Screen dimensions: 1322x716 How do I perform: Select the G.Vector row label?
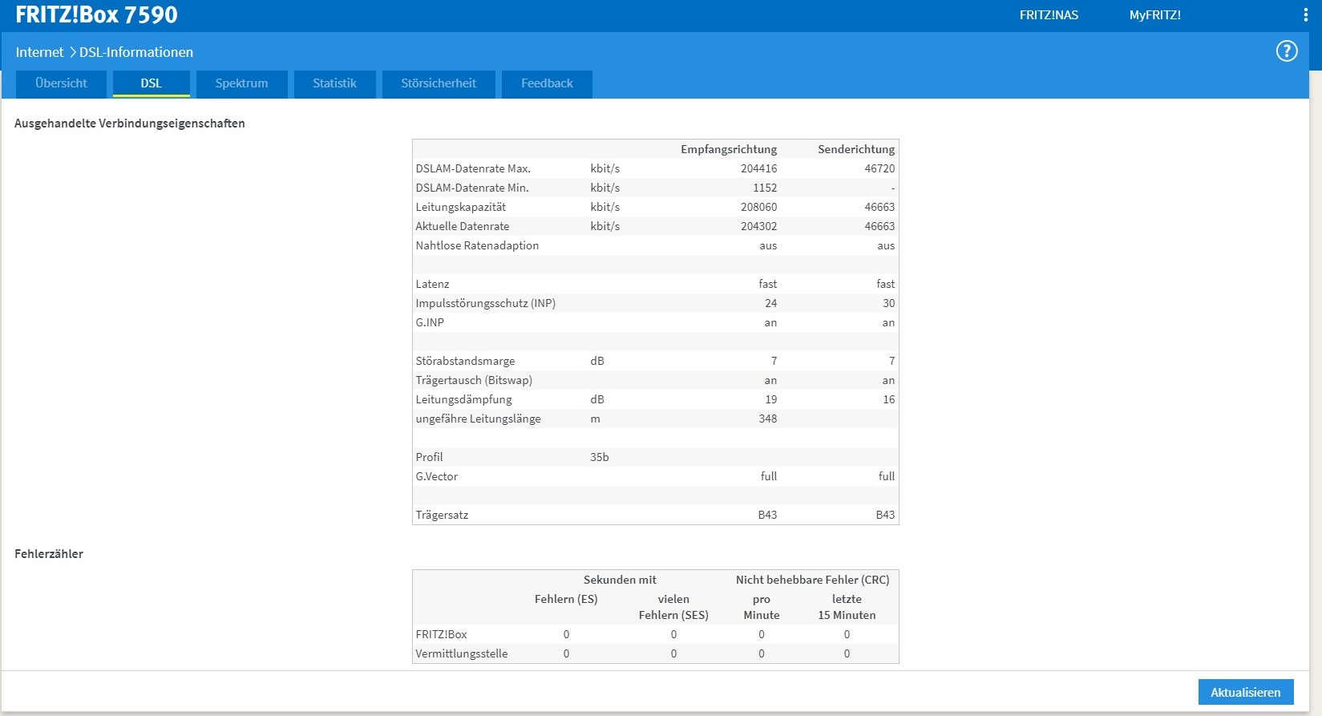click(x=437, y=476)
